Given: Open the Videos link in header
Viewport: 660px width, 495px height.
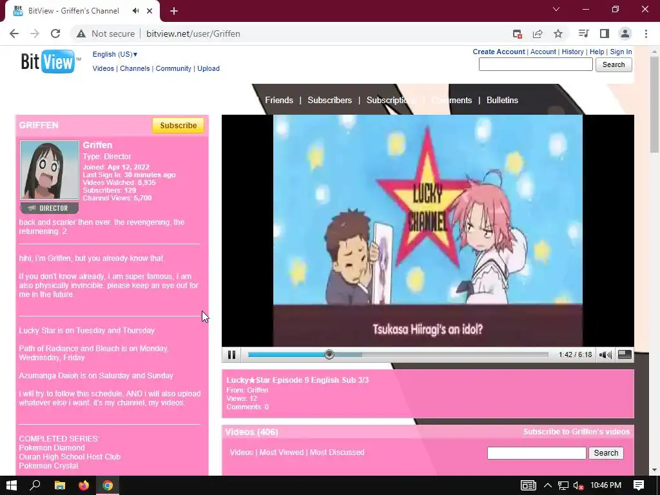Looking at the screenshot, I should coord(103,68).
